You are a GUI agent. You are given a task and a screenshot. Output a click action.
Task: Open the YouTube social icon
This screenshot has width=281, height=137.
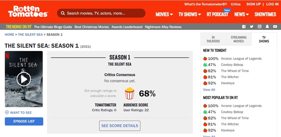[x=275, y=27]
